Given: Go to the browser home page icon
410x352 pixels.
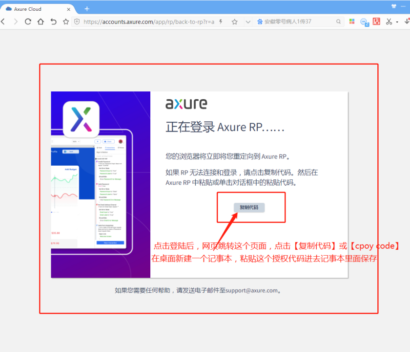Looking at the screenshot, I should 41,22.
